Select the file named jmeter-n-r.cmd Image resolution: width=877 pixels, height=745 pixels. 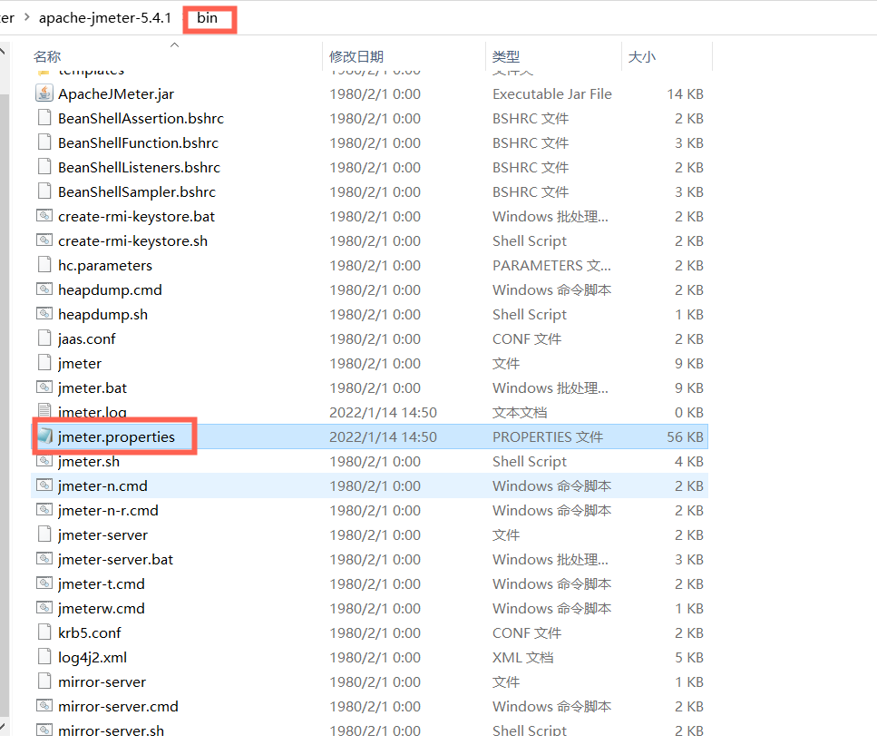click(108, 510)
